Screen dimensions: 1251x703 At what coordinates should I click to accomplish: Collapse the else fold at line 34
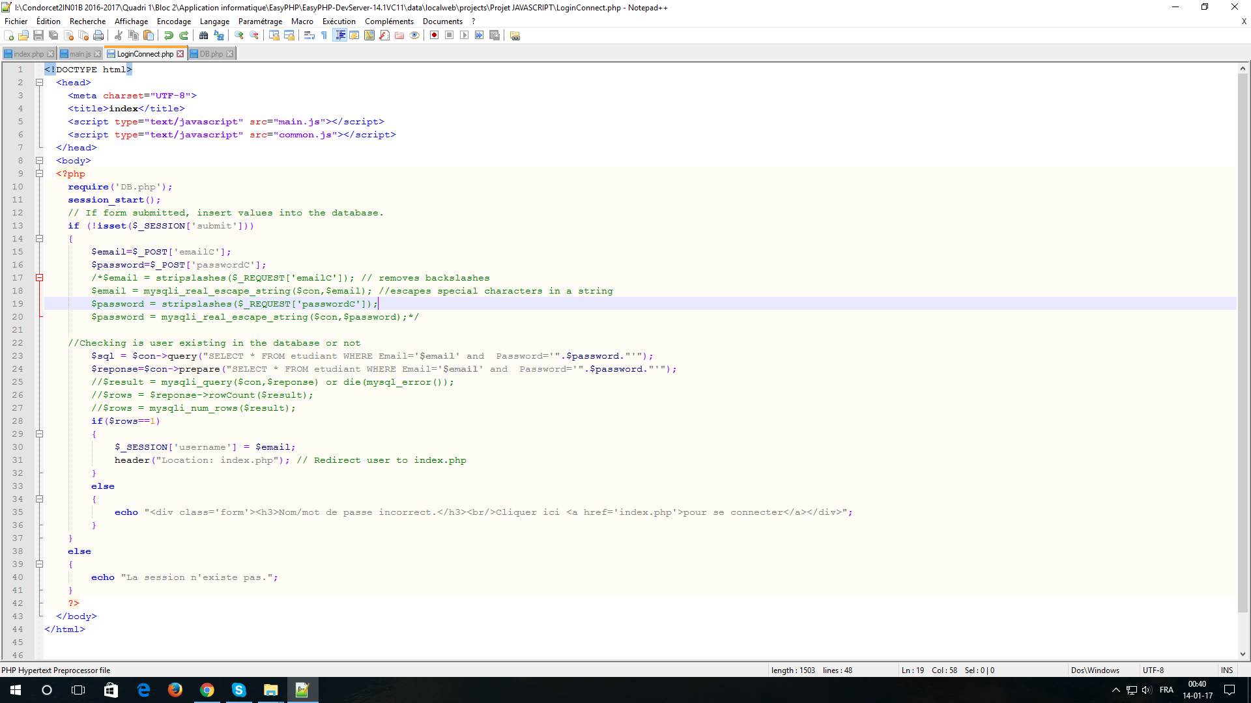click(39, 499)
